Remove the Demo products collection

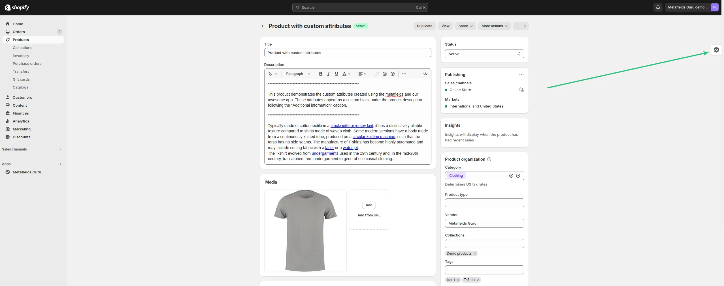(x=474, y=253)
